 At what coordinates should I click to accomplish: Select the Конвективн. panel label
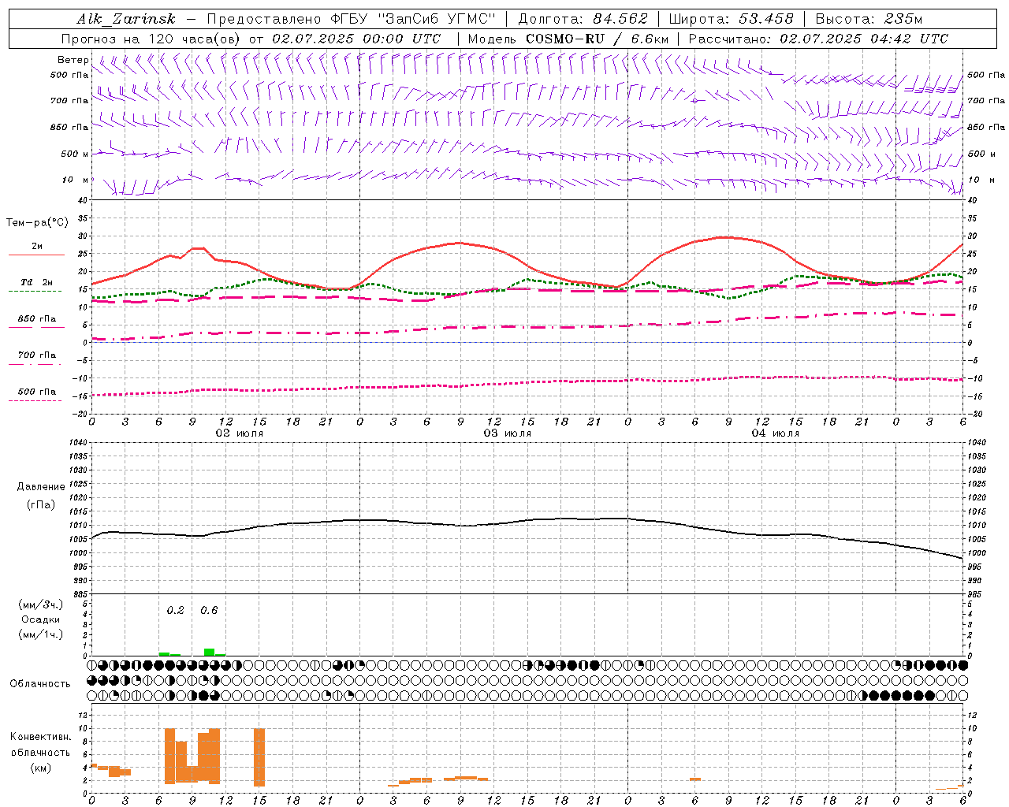tap(40, 737)
